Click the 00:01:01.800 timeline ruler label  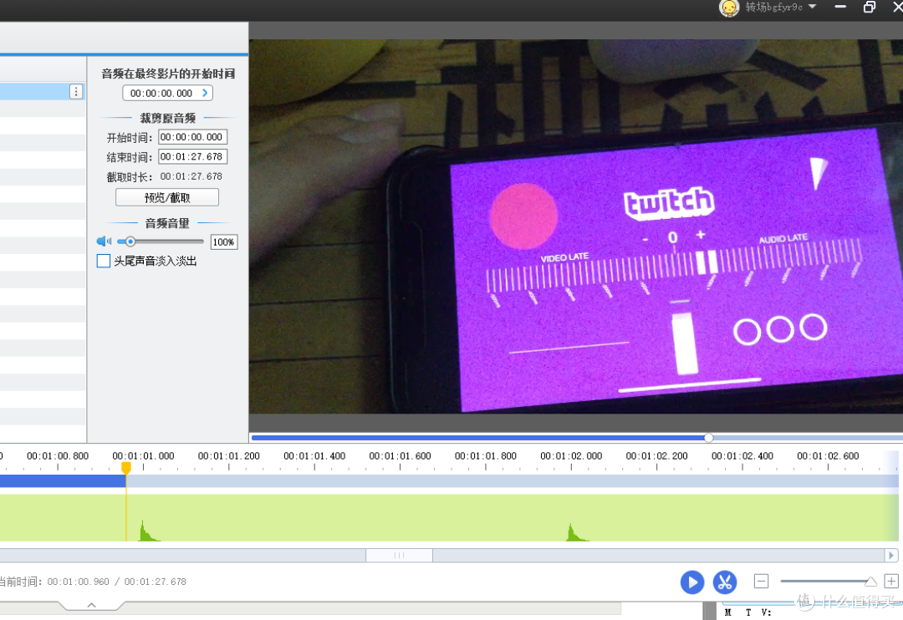coord(486,456)
